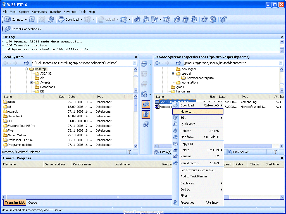
Task: Go up one directory in Local System
Action: point(27,63)
